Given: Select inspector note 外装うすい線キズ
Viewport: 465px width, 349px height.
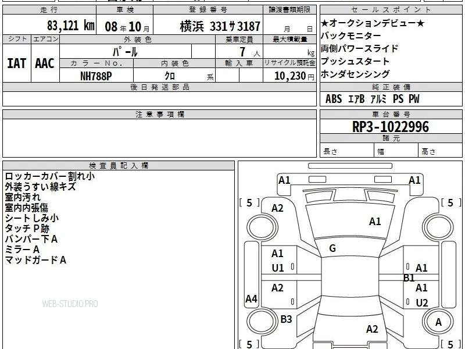Looking at the screenshot, I should pos(40,187).
